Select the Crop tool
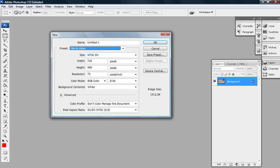The width and height of the screenshot is (280, 168). pyautogui.click(x=5, y=50)
